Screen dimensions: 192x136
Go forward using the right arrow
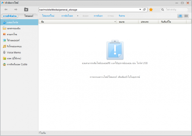click(x=16, y=9)
